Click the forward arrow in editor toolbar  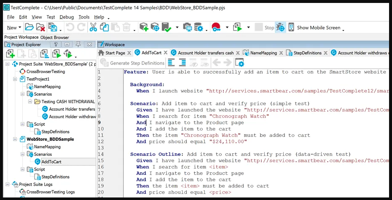pos(227,63)
